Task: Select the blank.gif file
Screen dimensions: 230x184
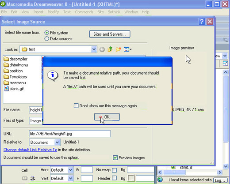Action: 14,89
